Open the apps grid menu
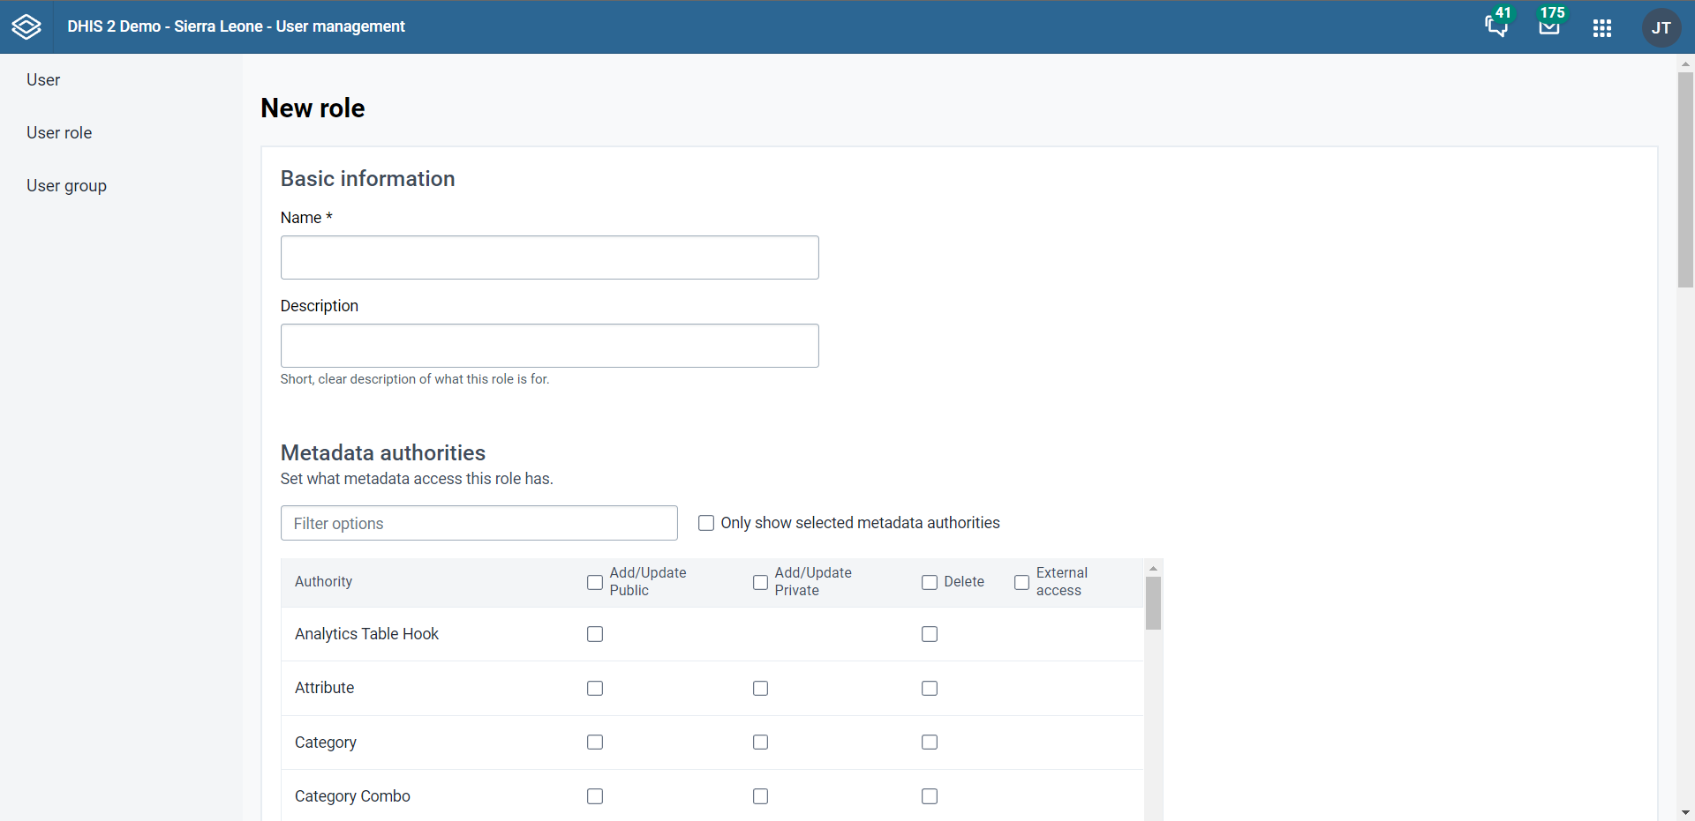 coord(1602,28)
